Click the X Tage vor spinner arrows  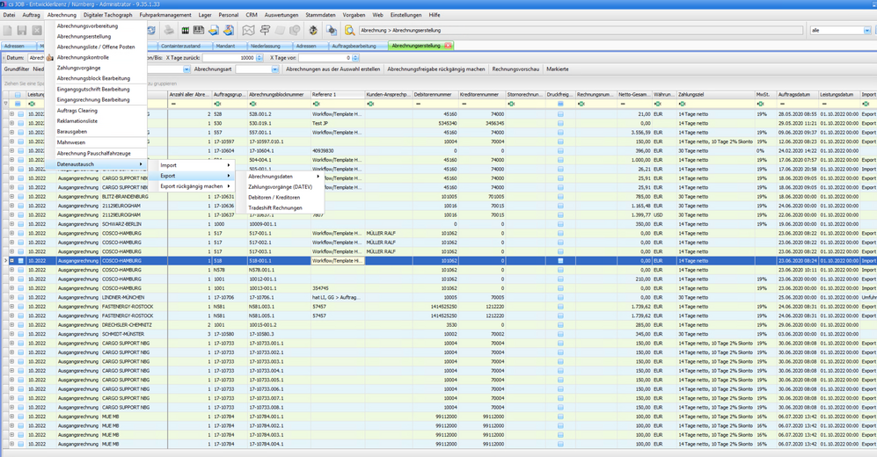(355, 57)
